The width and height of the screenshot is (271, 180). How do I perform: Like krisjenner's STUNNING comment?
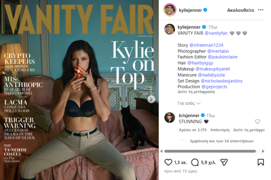[x=257, y=122]
